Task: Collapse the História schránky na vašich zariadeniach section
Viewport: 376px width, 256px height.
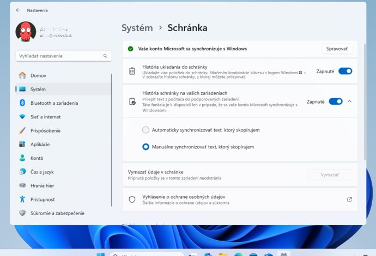Action: point(349,102)
